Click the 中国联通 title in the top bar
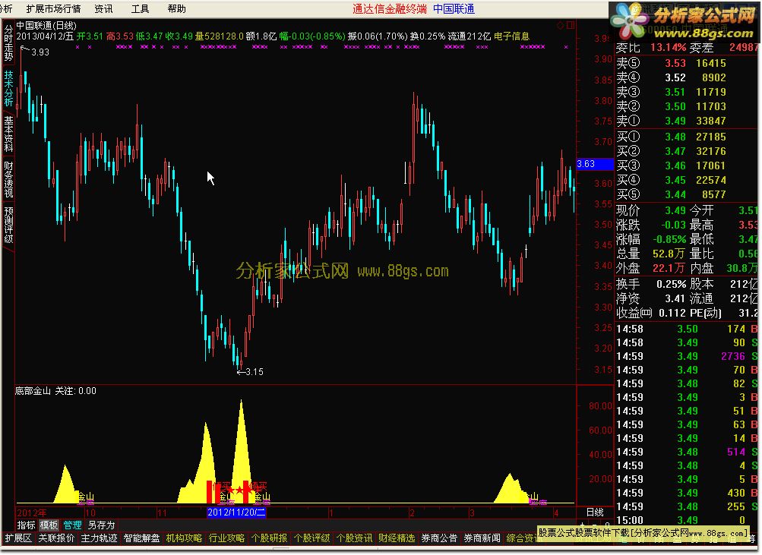 (454, 9)
